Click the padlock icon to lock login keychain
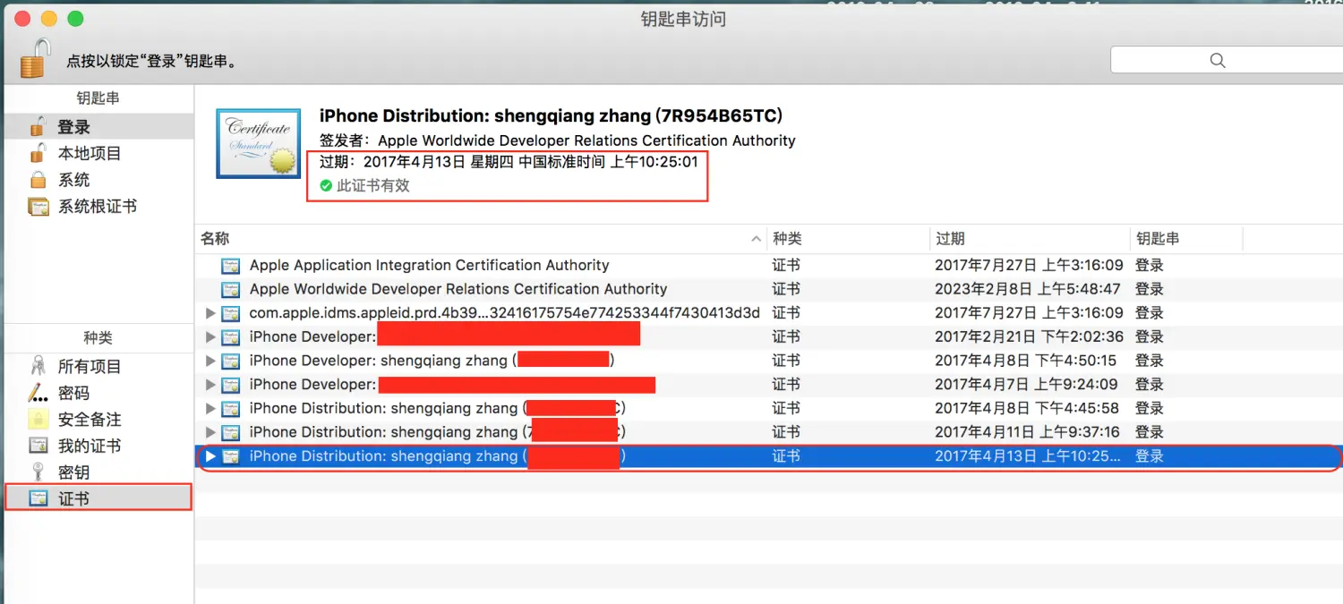Viewport: 1343px width, 604px height. pyautogui.click(x=34, y=58)
